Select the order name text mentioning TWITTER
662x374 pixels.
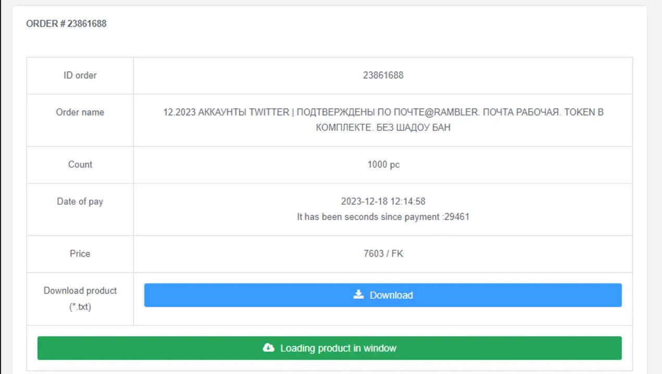click(x=383, y=120)
